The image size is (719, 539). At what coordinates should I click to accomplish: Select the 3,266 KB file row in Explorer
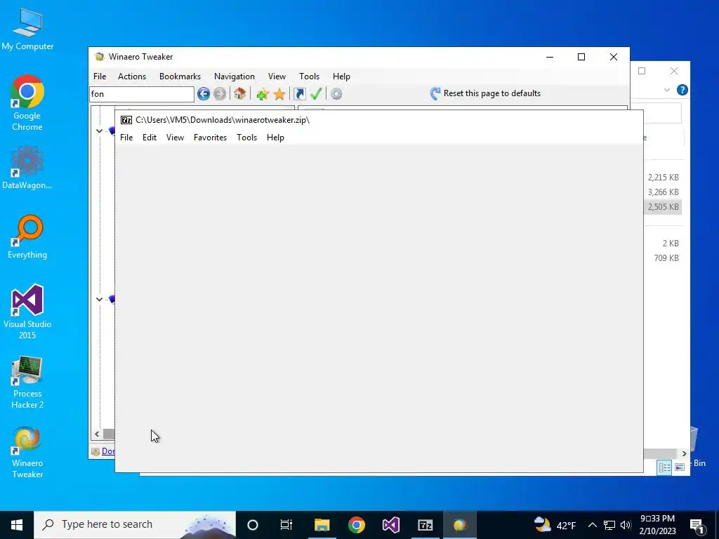[x=663, y=192]
